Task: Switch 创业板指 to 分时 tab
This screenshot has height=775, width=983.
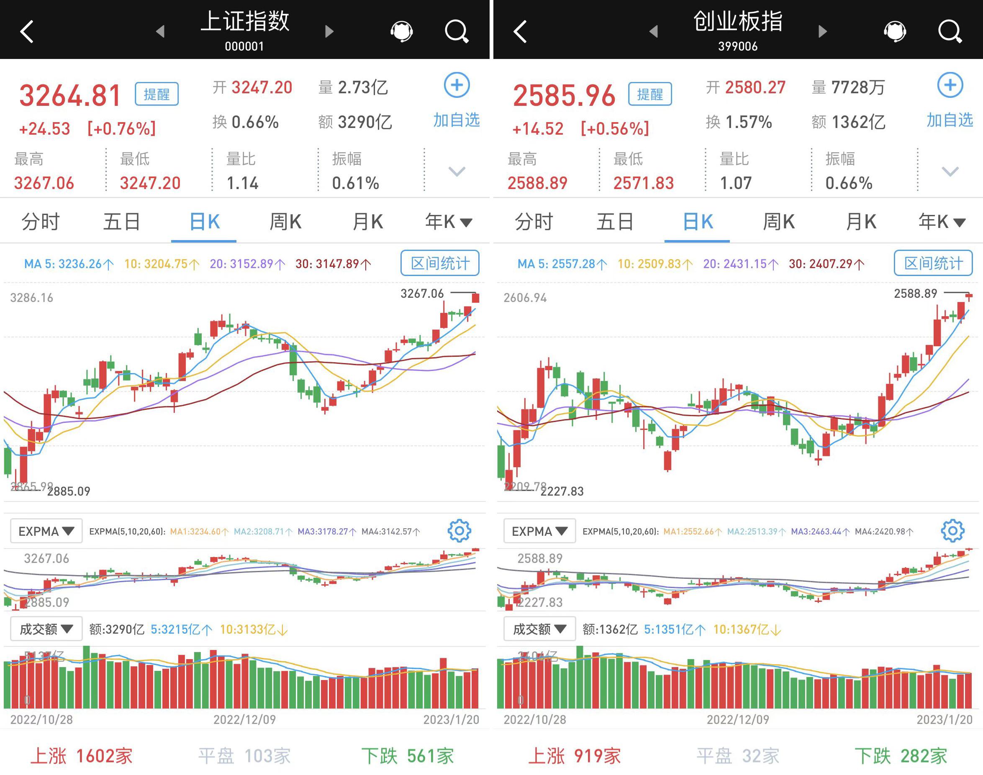Action: [x=534, y=222]
